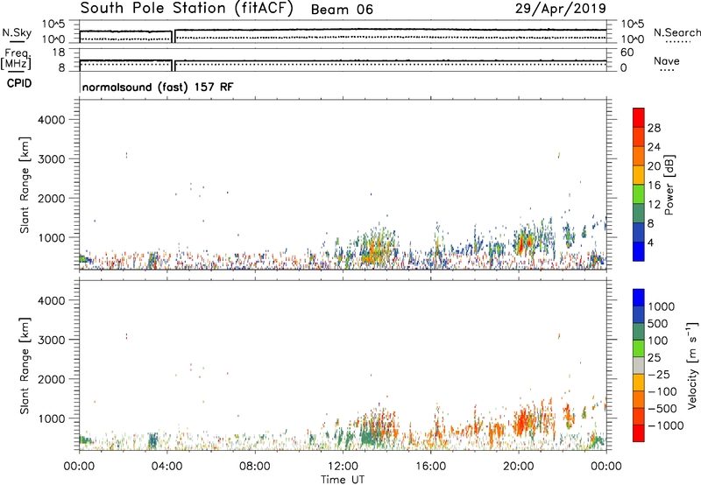Click the "4000" tick on the velocity panel axis
701x485 pixels.
[x=51, y=300]
